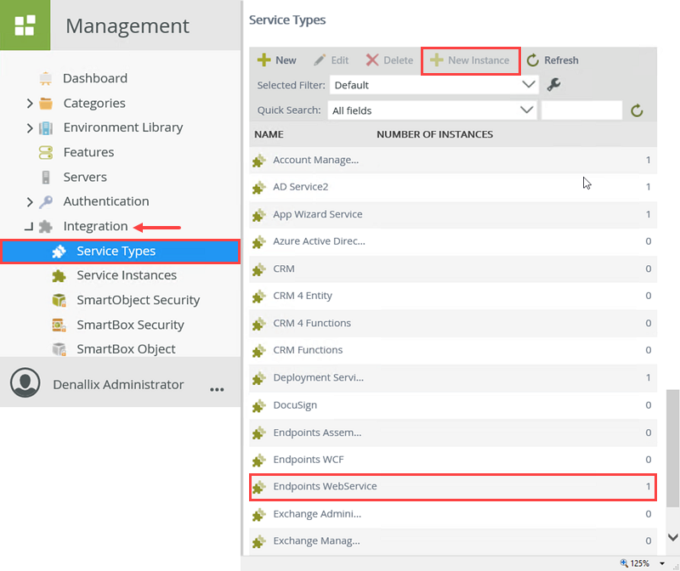Click the vertical scrollbar thumb
Screen dimensions: 680x571
pos(672,448)
